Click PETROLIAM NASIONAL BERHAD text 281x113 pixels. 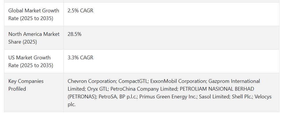point(217,89)
